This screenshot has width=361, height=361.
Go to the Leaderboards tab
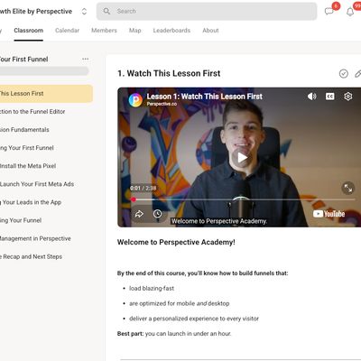tap(171, 31)
